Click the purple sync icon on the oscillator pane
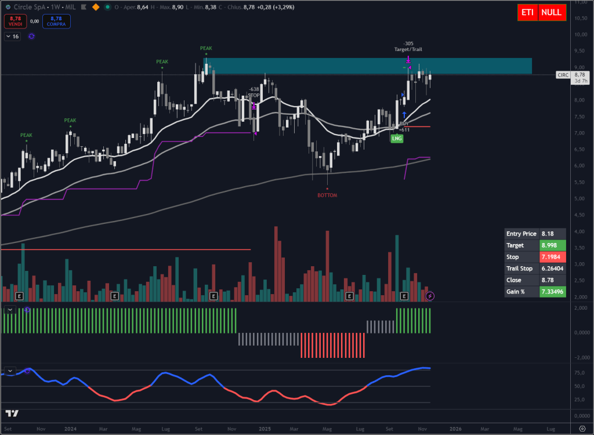Image resolution: width=594 pixels, height=435 pixels. (x=27, y=371)
